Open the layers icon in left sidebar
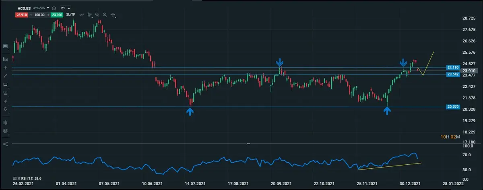The width and height of the screenshot is (483, 190). click(5, 131)
